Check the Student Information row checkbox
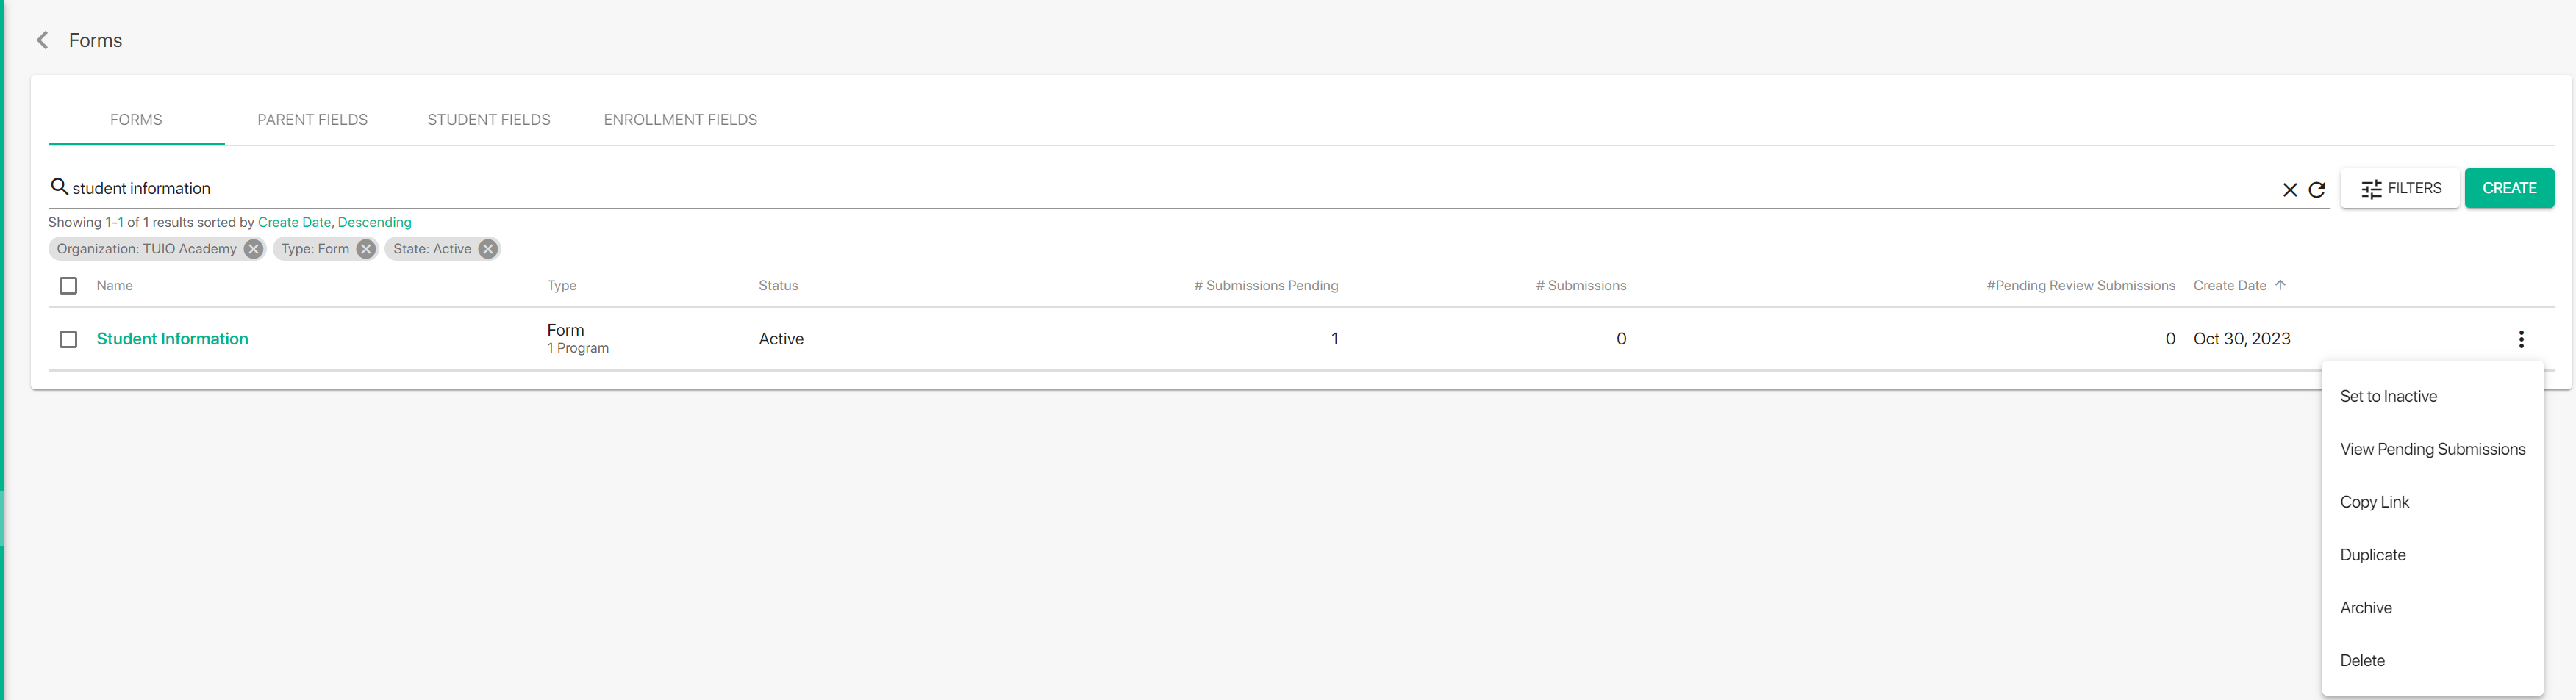Screen dimensions: 2576x700 point(68,339)
